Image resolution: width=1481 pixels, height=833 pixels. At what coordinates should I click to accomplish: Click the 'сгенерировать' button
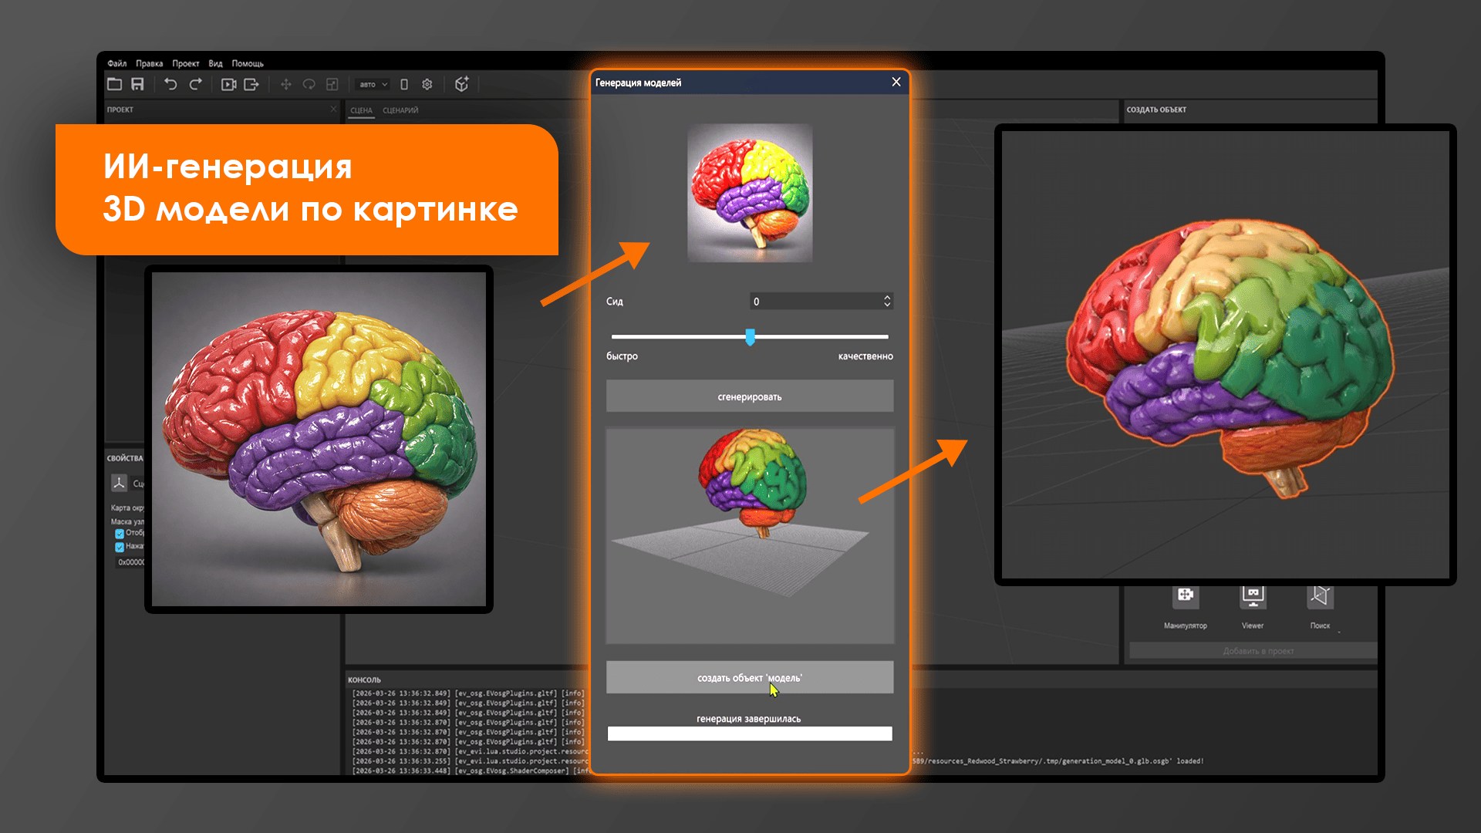750,396
